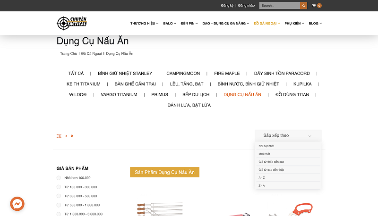Select price filter Từ 300.000 - 500.000
Viewport: 378px width, 216px height.
coord(59,196)
